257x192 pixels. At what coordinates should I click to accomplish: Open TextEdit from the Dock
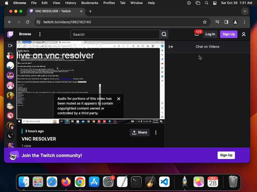[122, 181]
